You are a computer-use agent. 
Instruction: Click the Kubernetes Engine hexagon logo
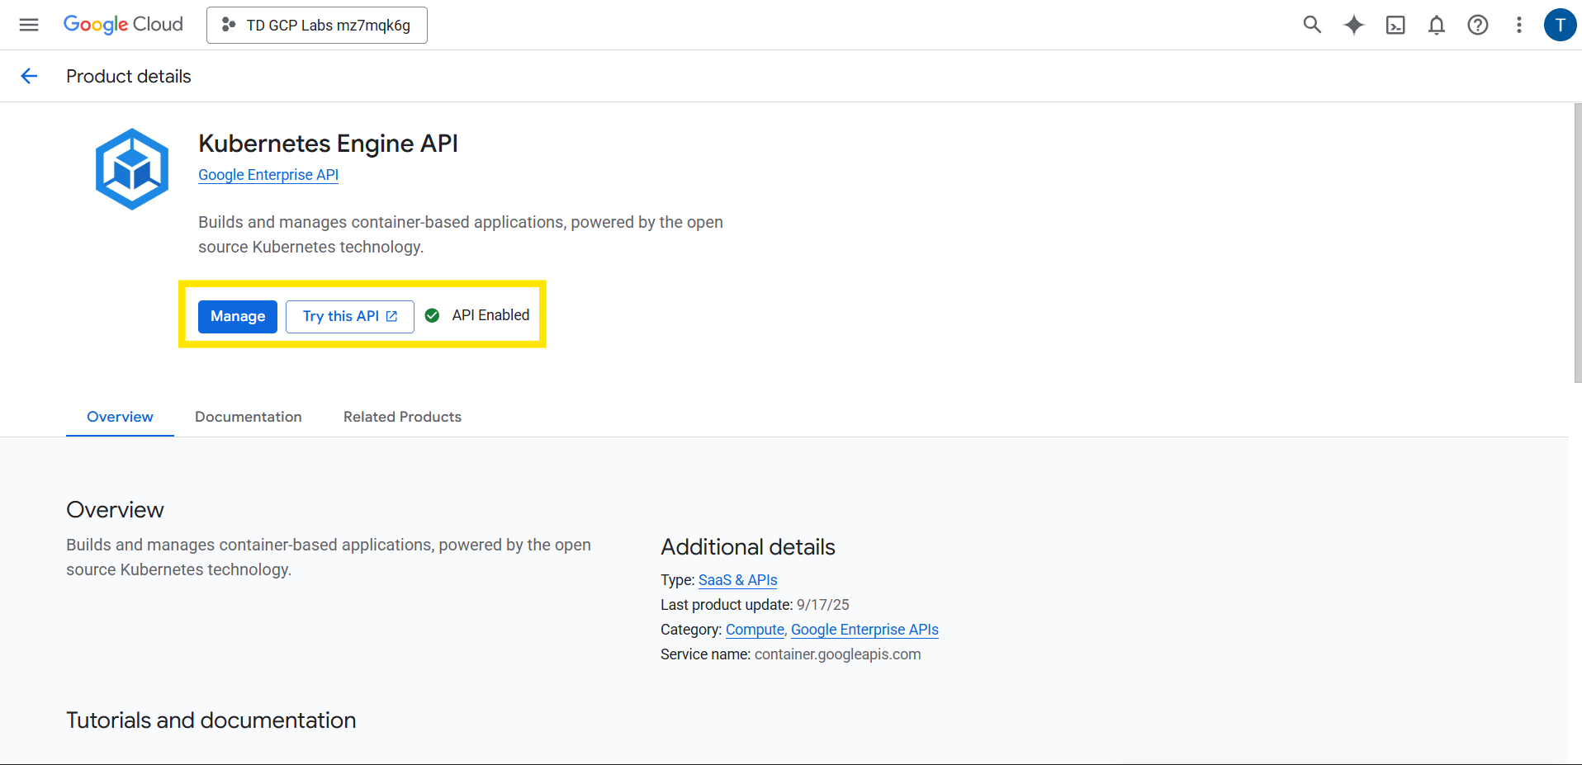click(x=132, y=168)
